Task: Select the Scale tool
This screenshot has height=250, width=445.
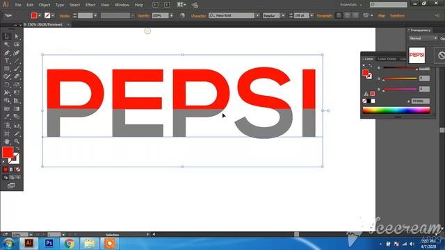Action: point(17,85)
